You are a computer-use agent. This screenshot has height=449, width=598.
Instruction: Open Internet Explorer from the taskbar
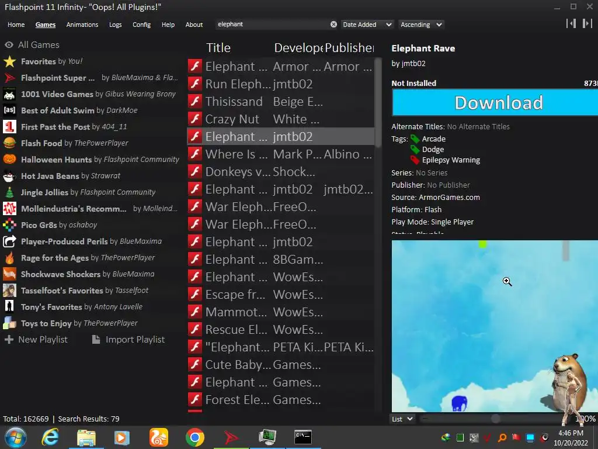pos(50,437)
